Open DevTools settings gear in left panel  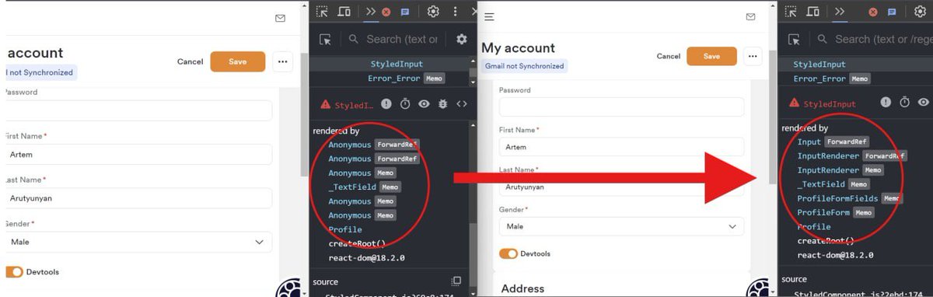[x=434, y=12]
